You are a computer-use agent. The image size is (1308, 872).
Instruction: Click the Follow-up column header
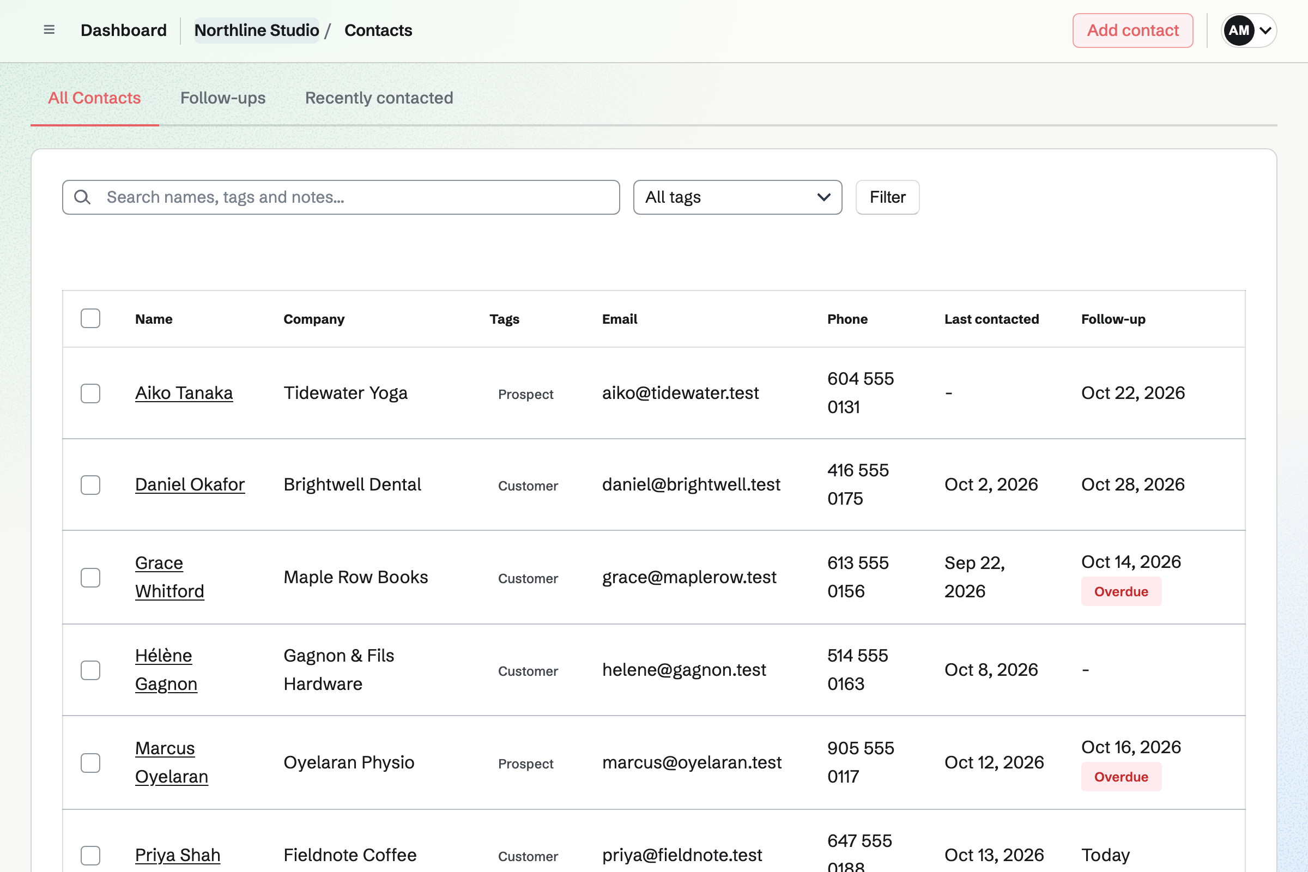[x=1113, y=319]
